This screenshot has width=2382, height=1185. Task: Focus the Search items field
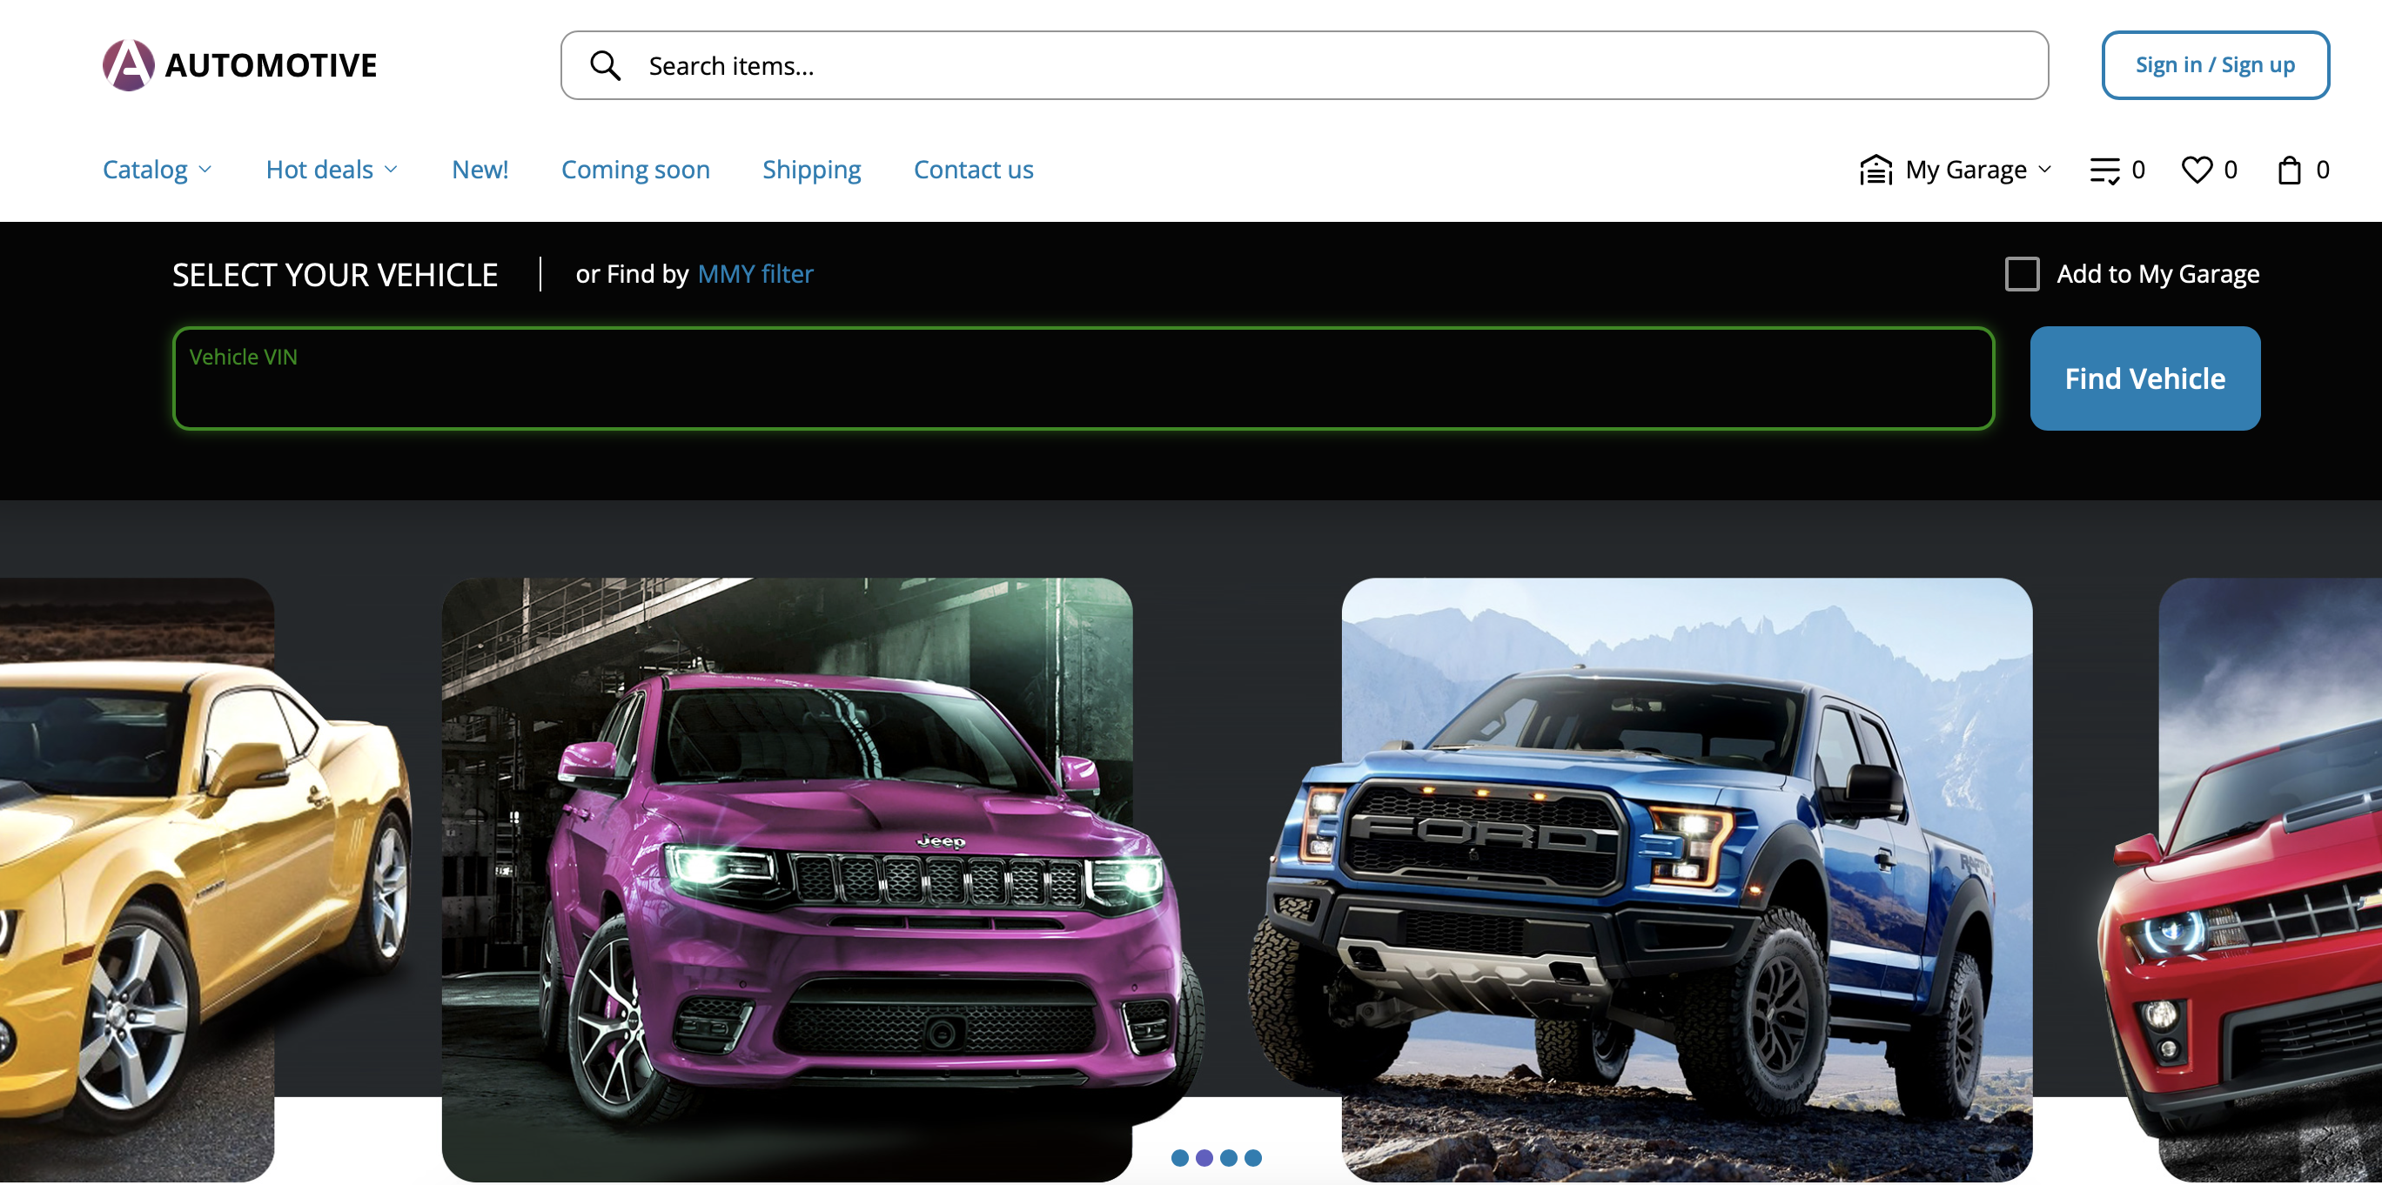point(1305,65)
